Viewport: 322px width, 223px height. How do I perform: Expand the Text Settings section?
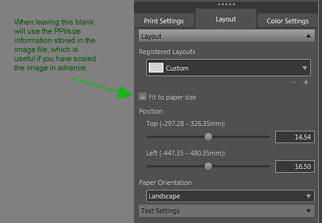pos(308,211)
